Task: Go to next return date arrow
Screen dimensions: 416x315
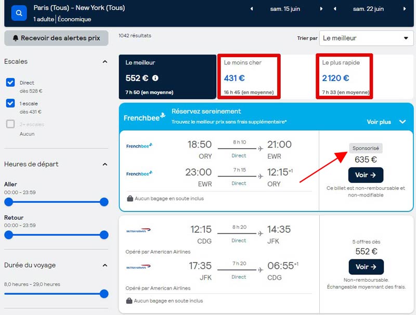Action: click(x=405, y=9)
